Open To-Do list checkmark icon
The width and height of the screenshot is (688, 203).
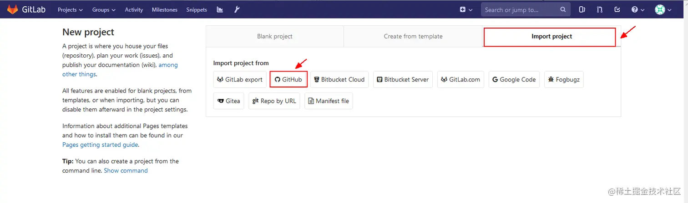click(x=617, y=10)
